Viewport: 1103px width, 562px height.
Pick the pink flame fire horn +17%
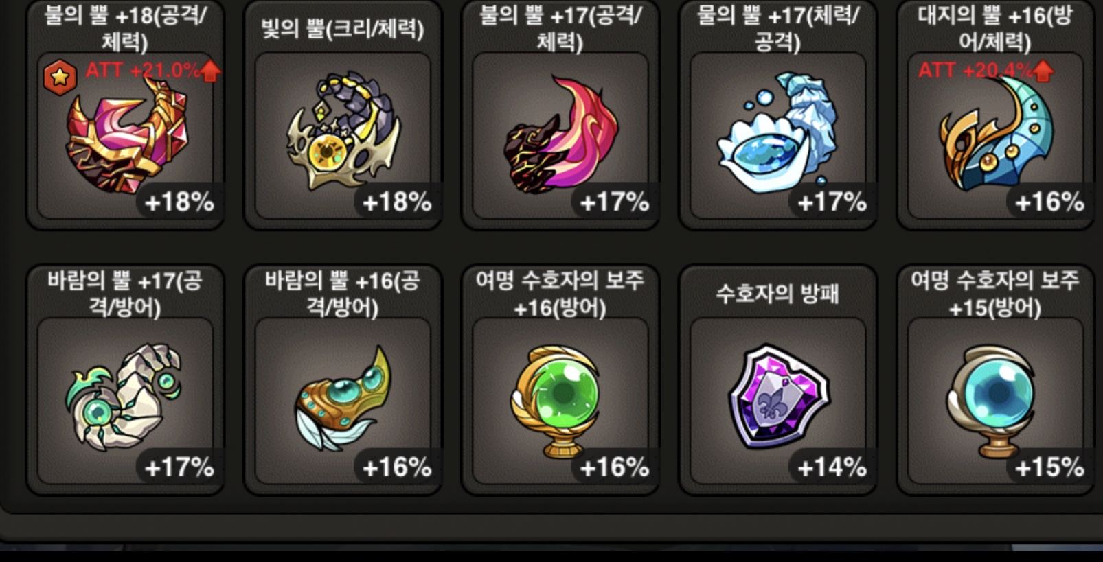[560, 136]
